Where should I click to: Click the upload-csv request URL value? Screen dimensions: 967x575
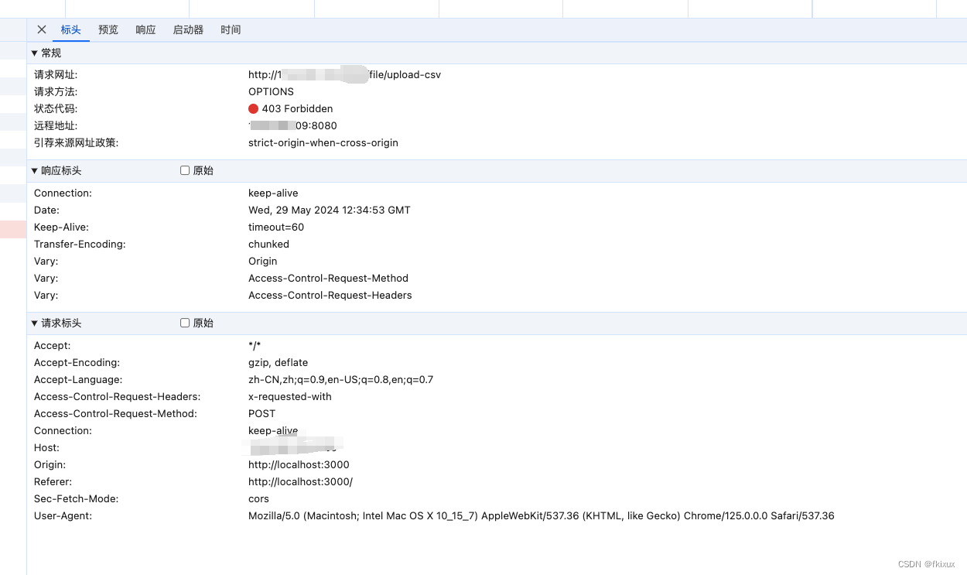click(x=344, y=74)
